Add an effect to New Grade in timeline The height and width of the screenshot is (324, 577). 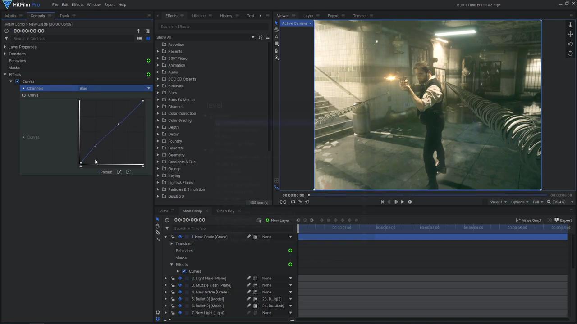[290, 265]
